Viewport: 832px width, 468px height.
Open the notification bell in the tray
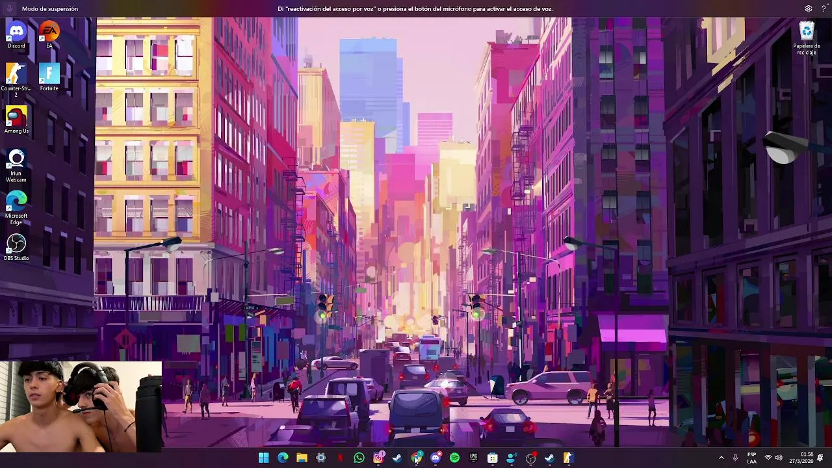(821, 458)
